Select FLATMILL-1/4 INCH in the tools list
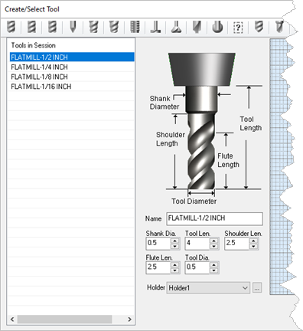 point(72,67)
